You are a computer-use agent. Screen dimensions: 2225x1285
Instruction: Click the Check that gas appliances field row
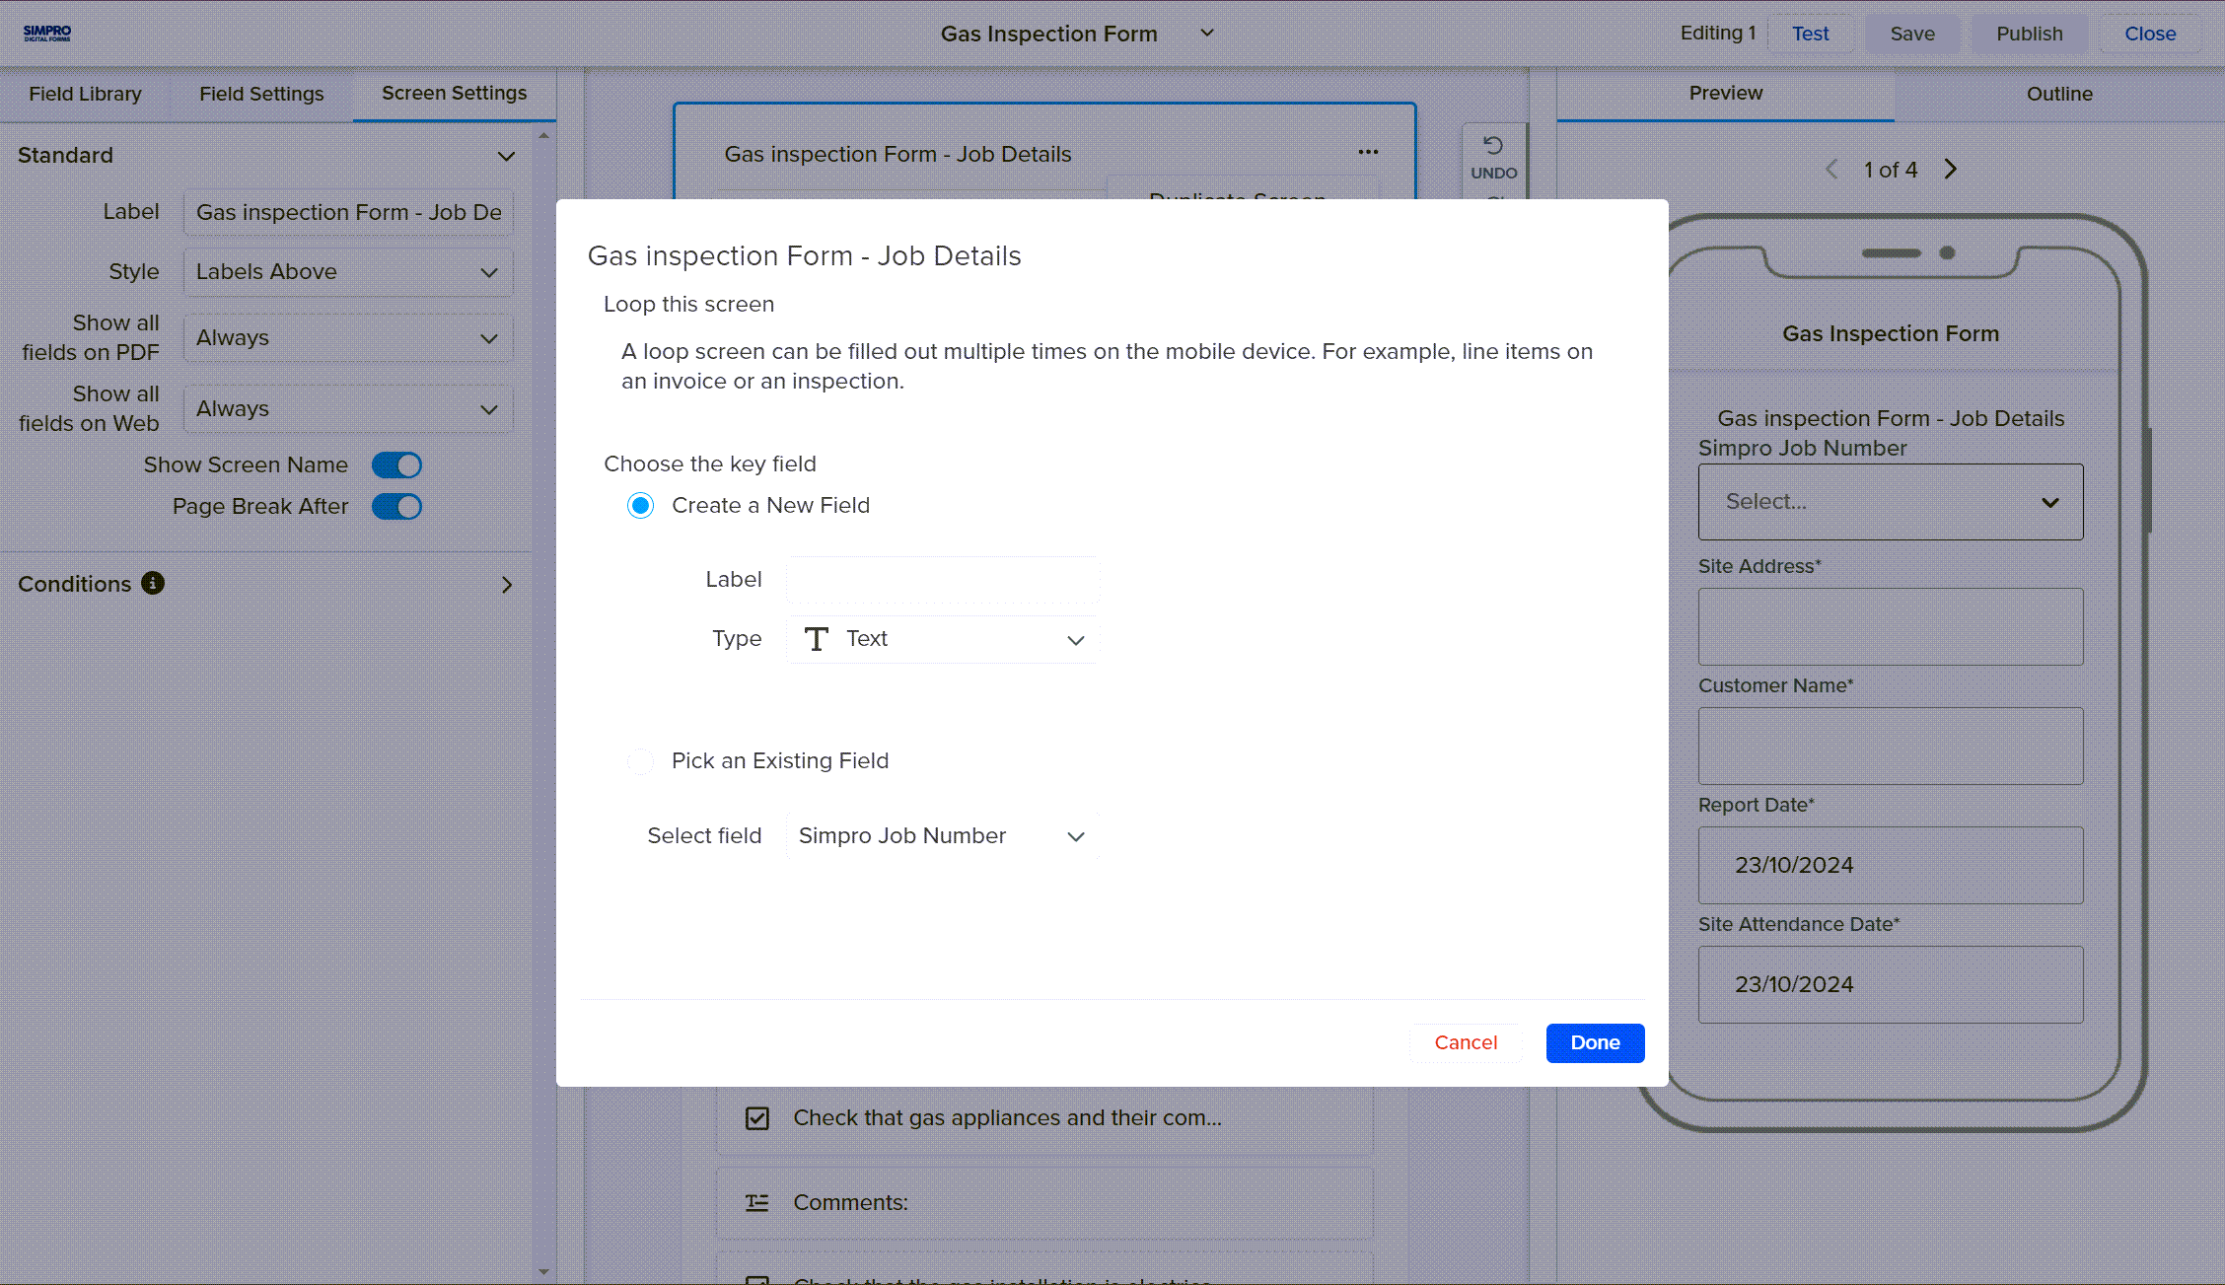(1044, 1118)
